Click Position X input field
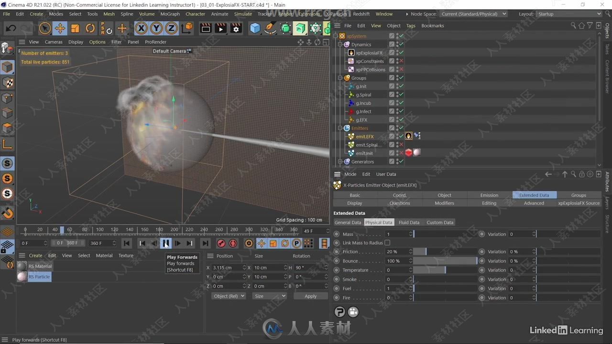 click(229, 268)
